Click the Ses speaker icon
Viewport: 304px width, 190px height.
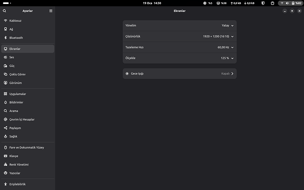[5, 57]
